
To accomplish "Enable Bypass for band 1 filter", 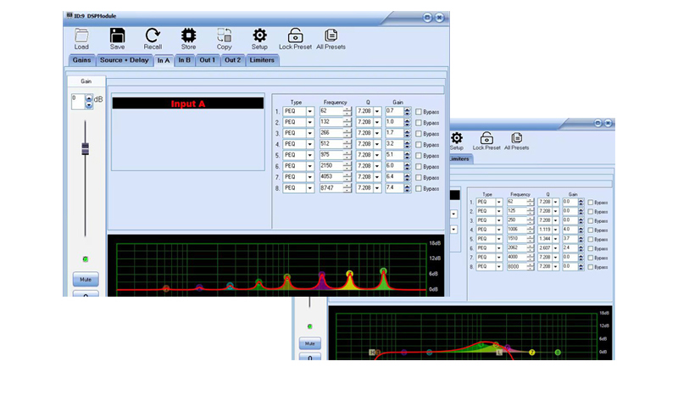I will pyautogui.click(x=418, y=112).
